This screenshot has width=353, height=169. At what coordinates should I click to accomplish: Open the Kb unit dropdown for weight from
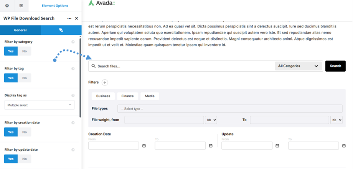(x=211, y=120)
